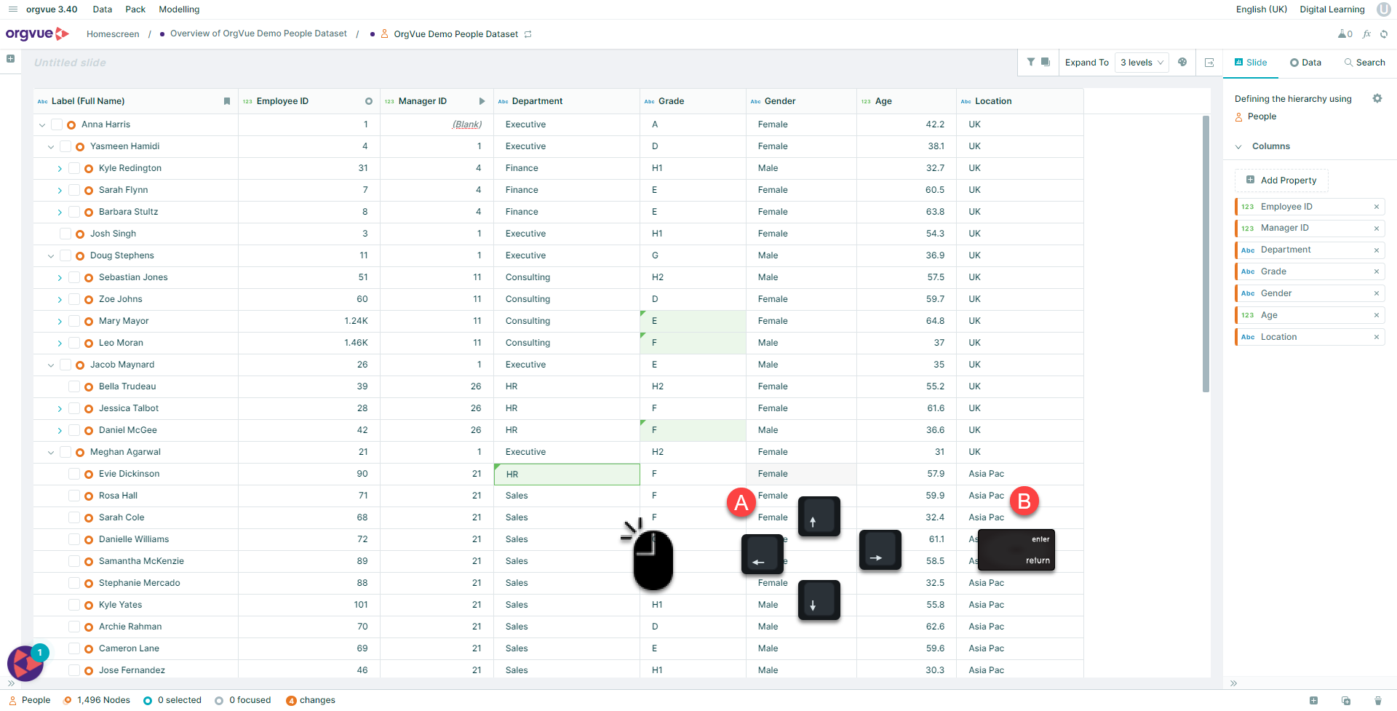Collapse the Anna Harris node
The image size is (1397, 711).
(x=42, y=125)
